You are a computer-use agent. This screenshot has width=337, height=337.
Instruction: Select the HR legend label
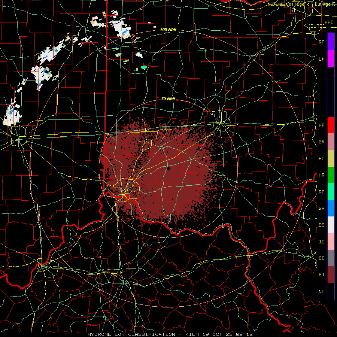322,175
